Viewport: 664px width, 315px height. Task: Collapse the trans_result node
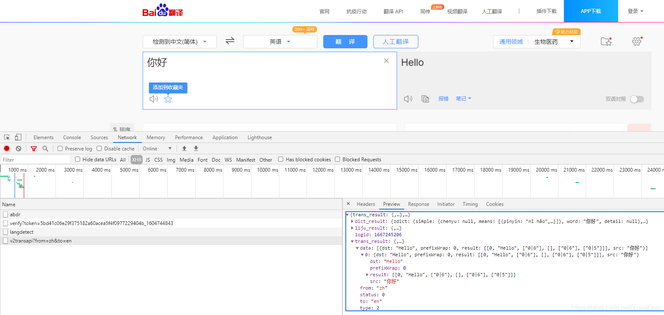352,241
